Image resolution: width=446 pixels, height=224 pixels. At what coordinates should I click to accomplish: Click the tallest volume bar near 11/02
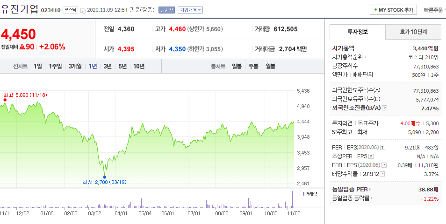click(x=292, y=199)
